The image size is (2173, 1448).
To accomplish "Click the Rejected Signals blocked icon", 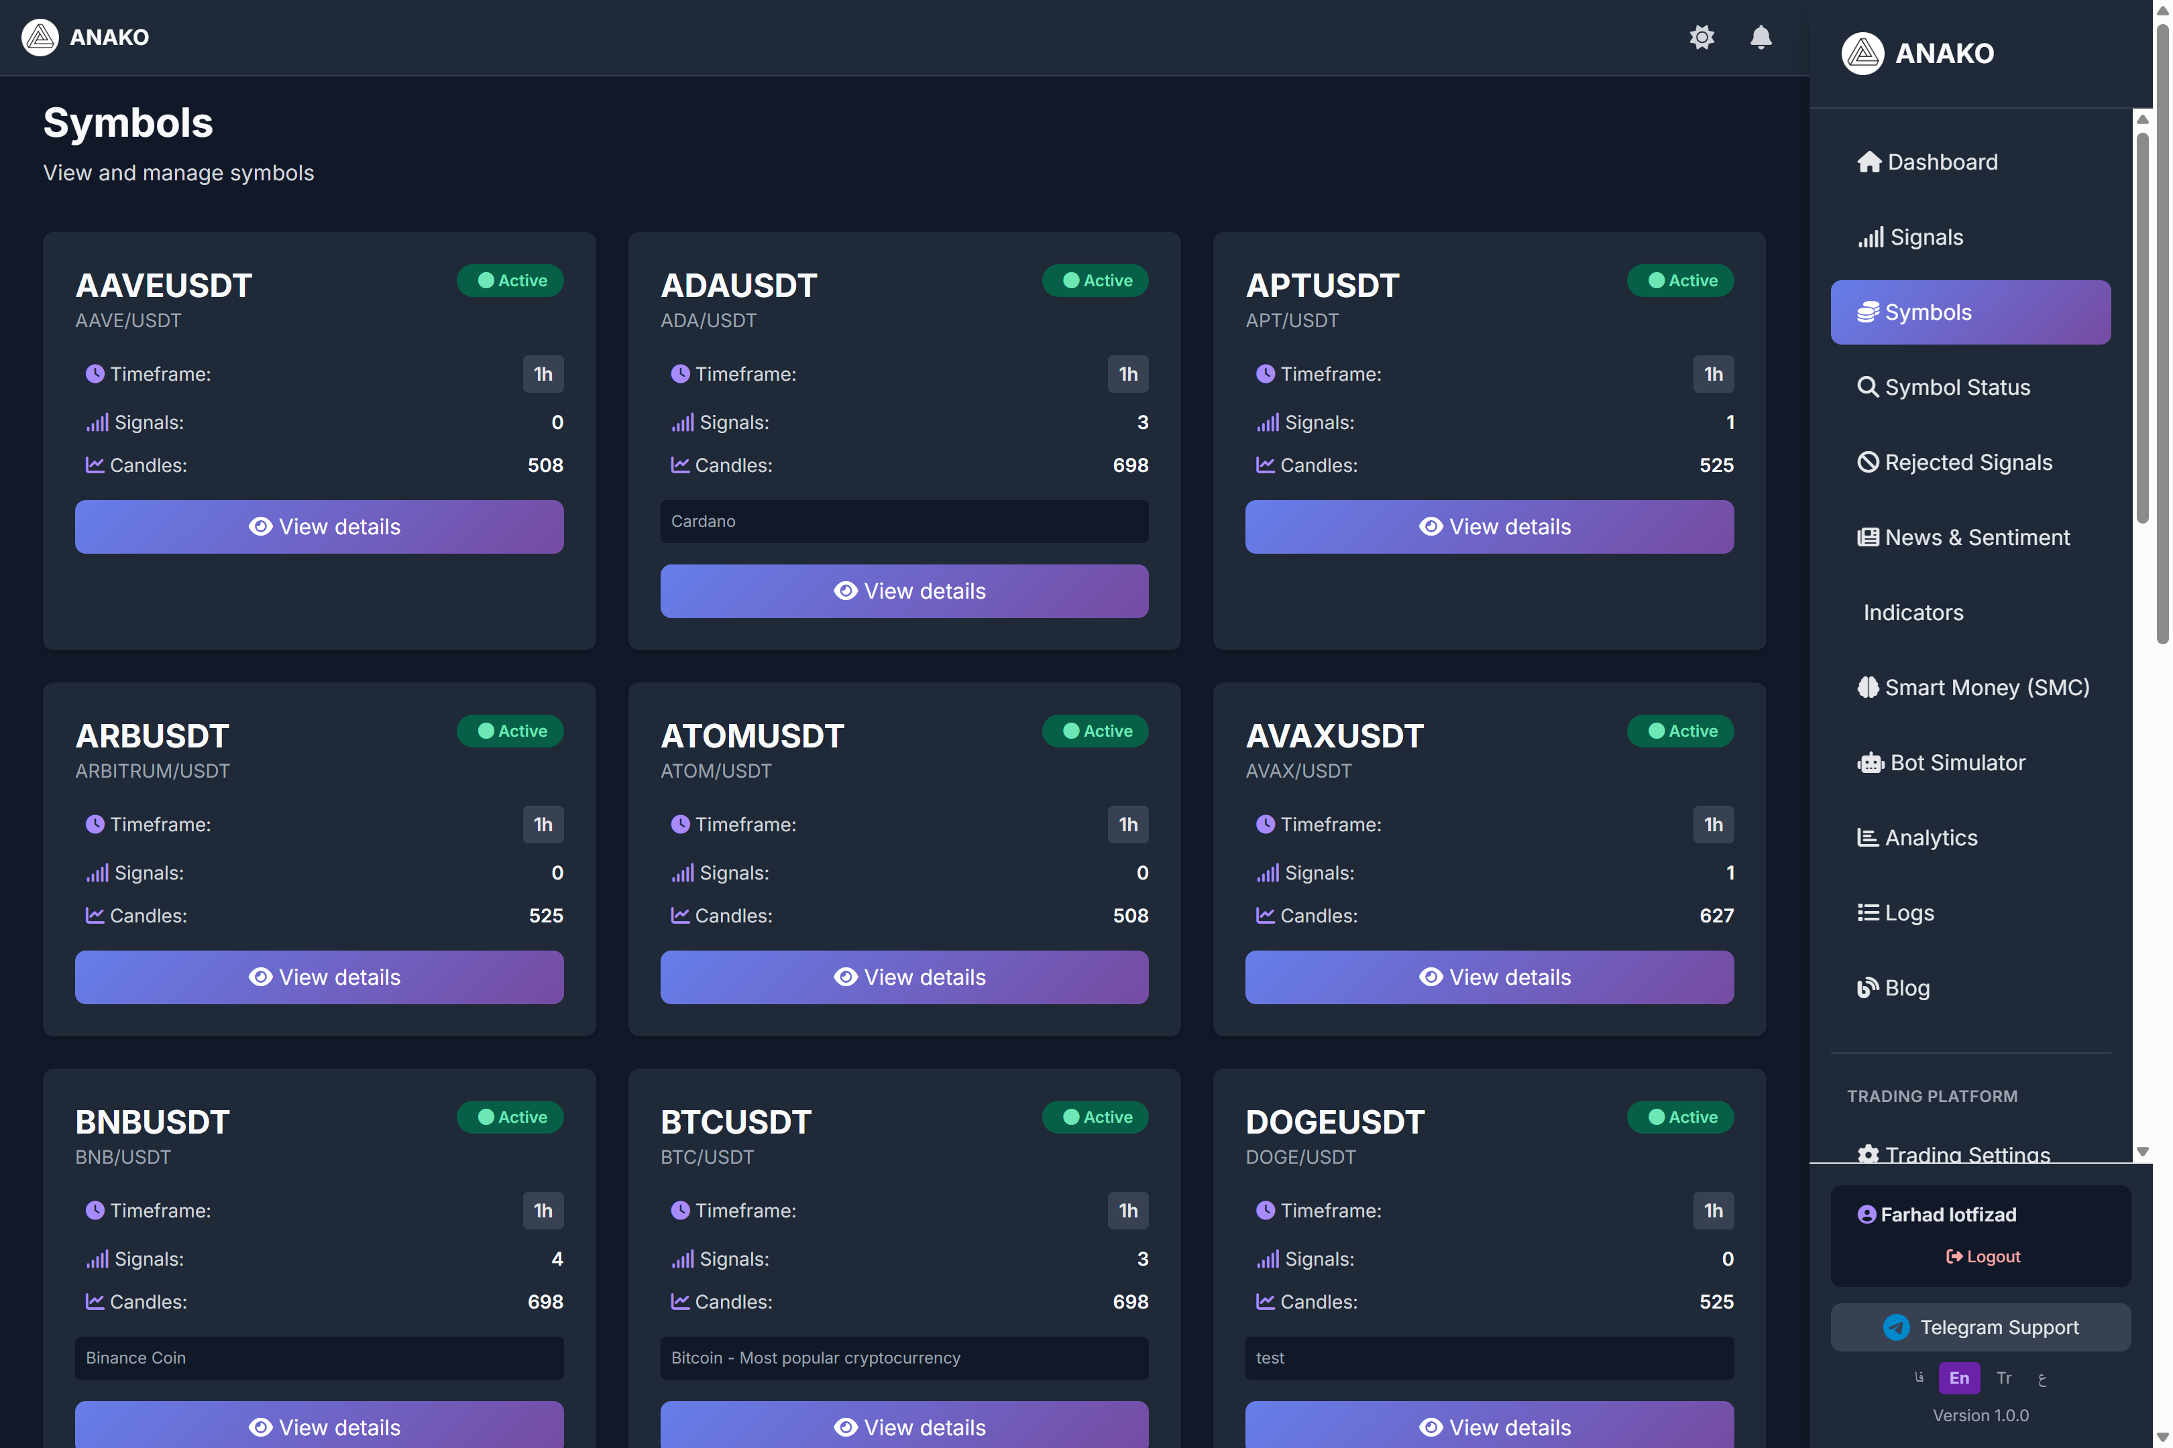I will click(1869, 462).
